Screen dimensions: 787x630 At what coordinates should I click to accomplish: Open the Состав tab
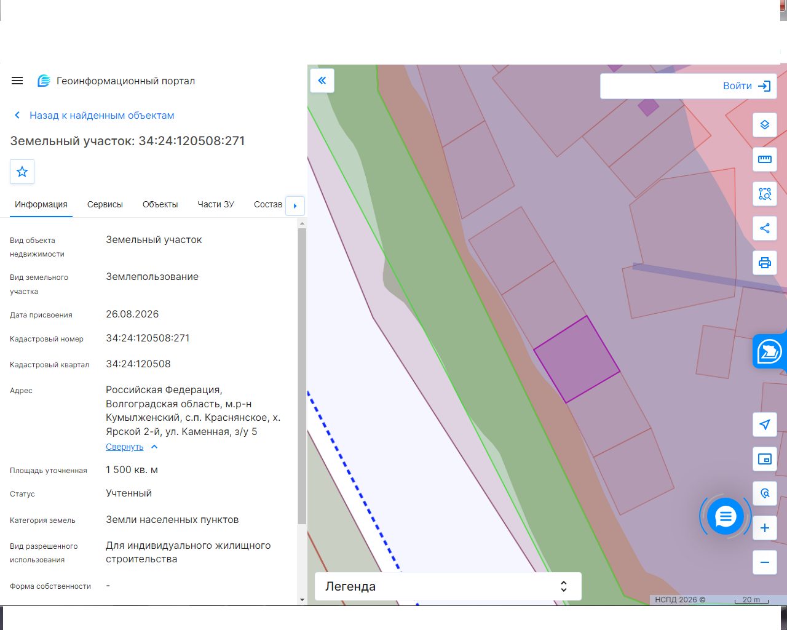pos(268,204)
